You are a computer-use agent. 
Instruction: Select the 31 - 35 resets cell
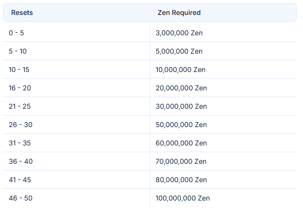tap(20, 143)
